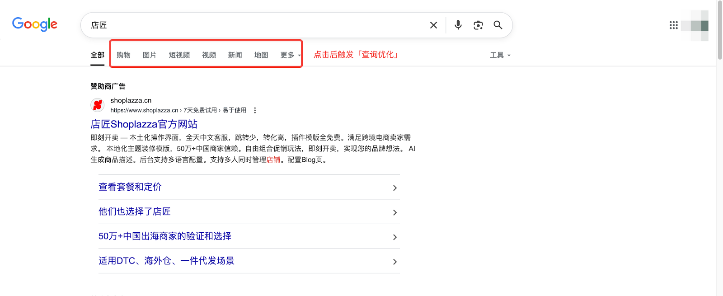Open the Google apps grid icon
This screenshot has width=723, height=296.
coord(674,25)
